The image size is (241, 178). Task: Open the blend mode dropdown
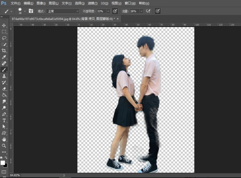pos(63,11)
